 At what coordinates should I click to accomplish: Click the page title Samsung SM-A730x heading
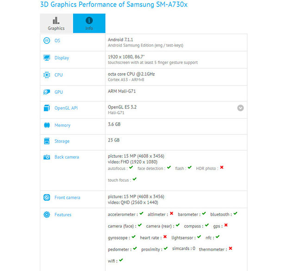point(114,5)
